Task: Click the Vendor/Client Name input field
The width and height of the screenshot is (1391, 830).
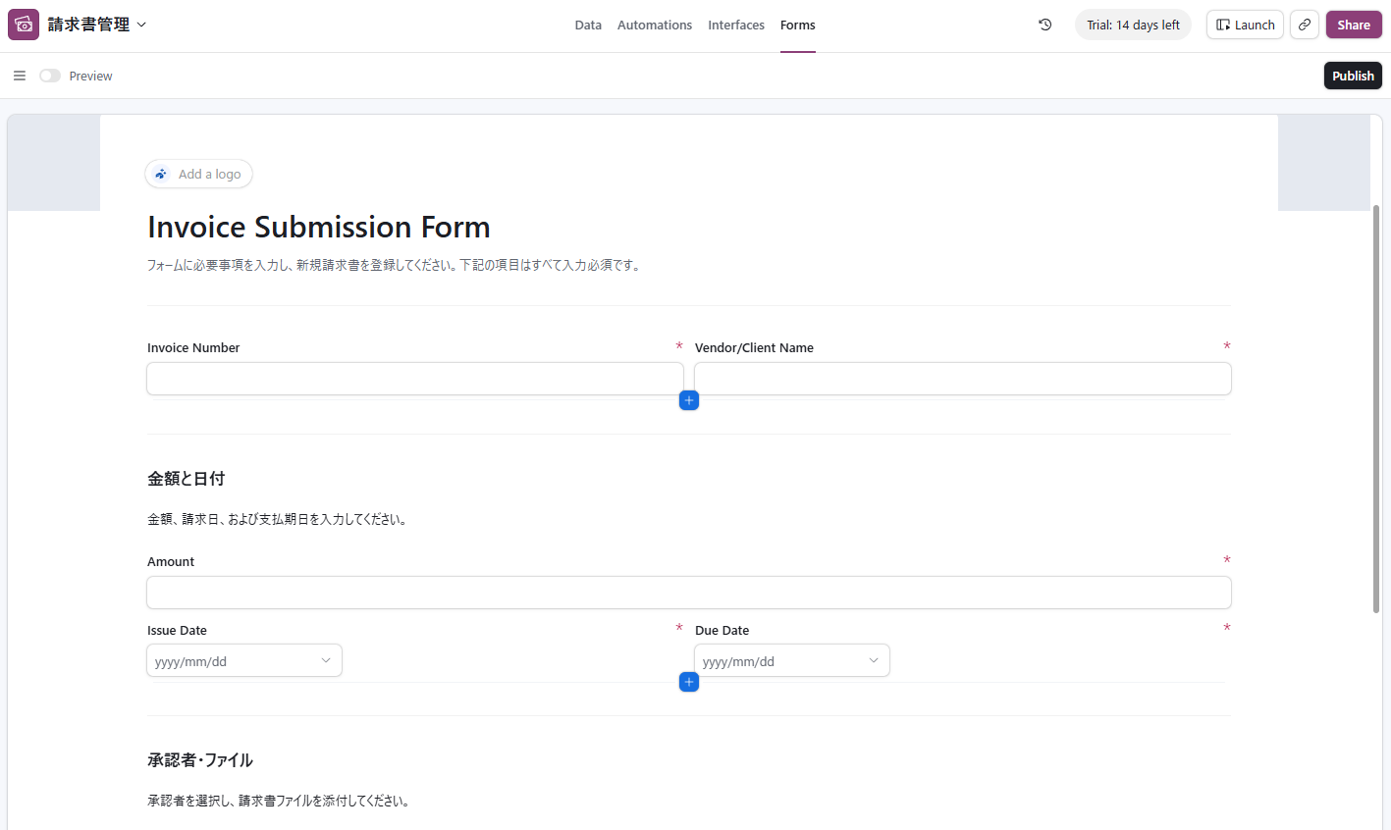Action: [963, 379]
